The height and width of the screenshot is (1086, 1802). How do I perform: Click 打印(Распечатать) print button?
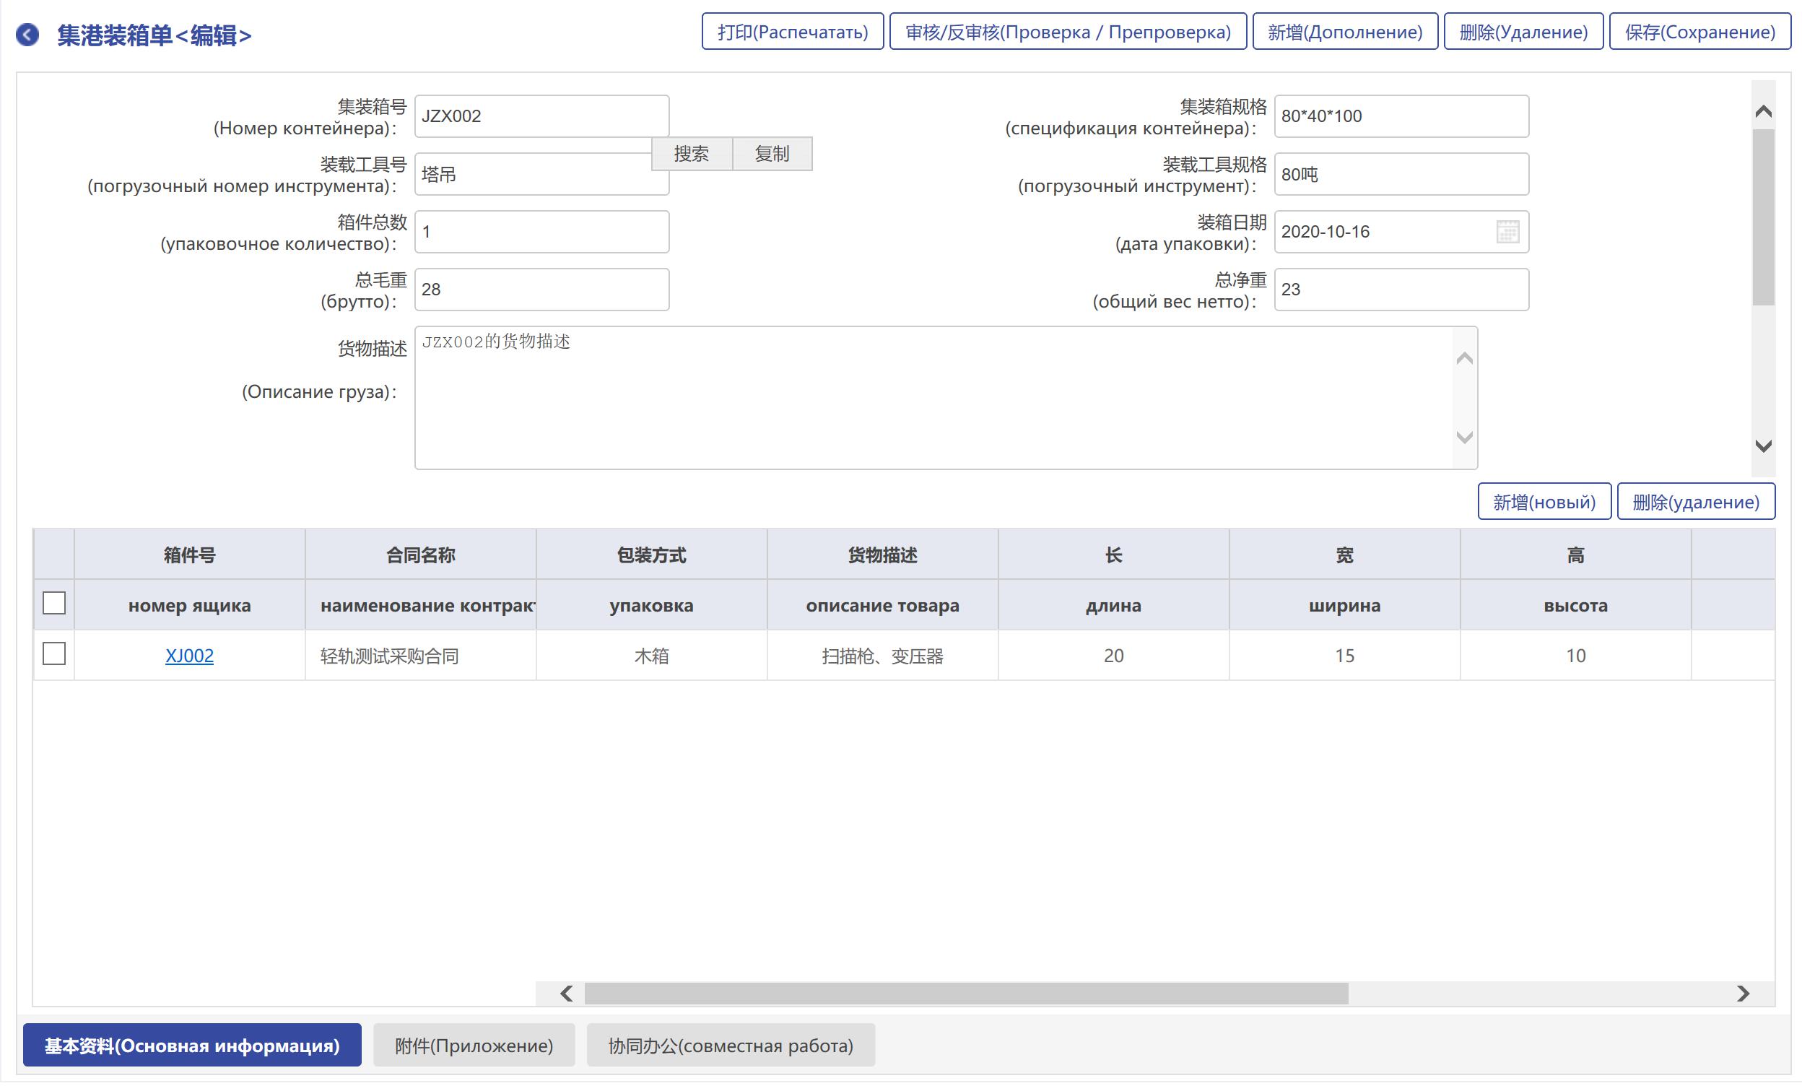[792, 32]
